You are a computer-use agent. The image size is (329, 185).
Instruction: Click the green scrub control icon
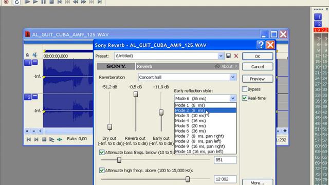(60, 139)
